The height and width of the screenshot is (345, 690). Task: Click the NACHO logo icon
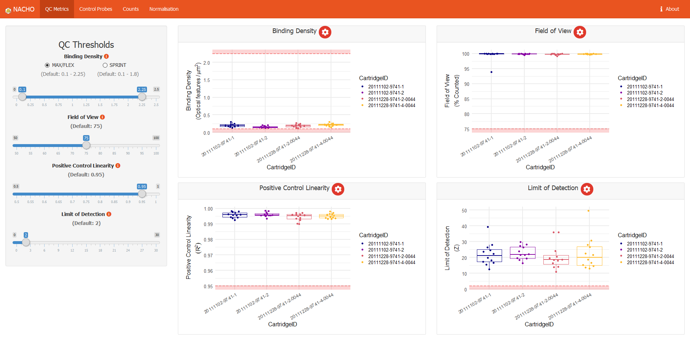click(8, 10)
